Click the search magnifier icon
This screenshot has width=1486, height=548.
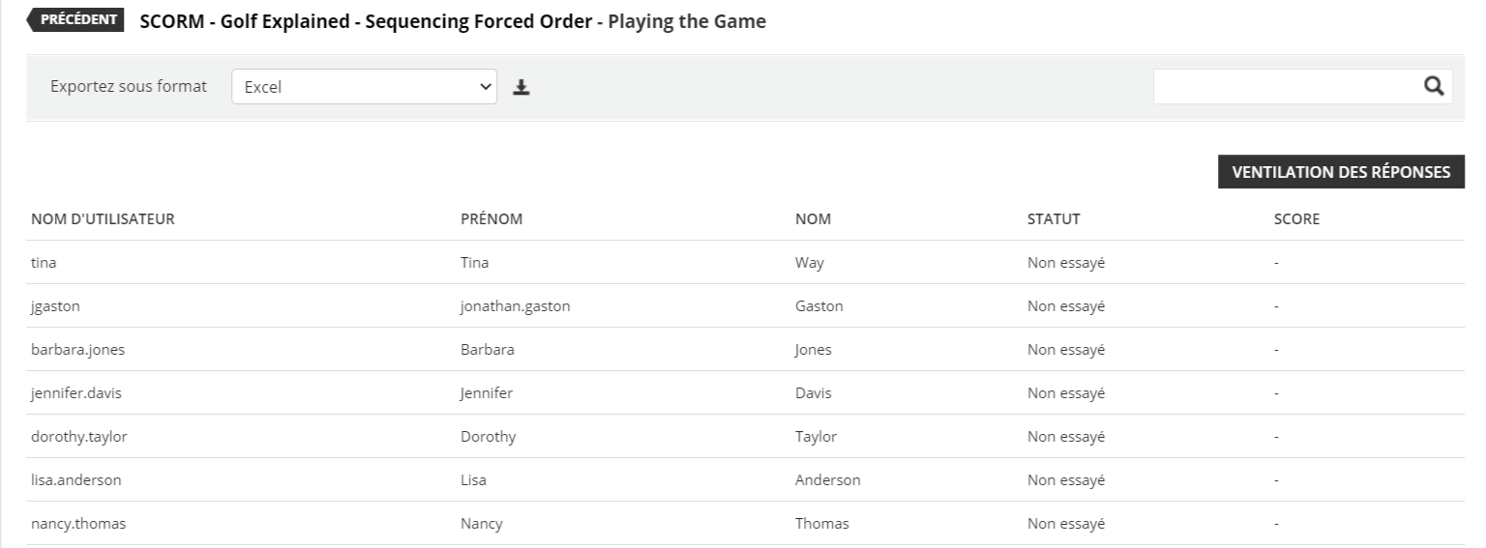[x=1434, y=86]
